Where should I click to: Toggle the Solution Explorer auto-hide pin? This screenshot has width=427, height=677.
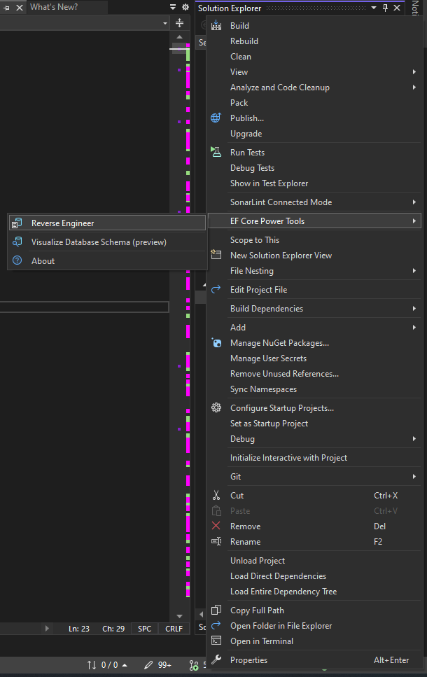coord(385,8)
